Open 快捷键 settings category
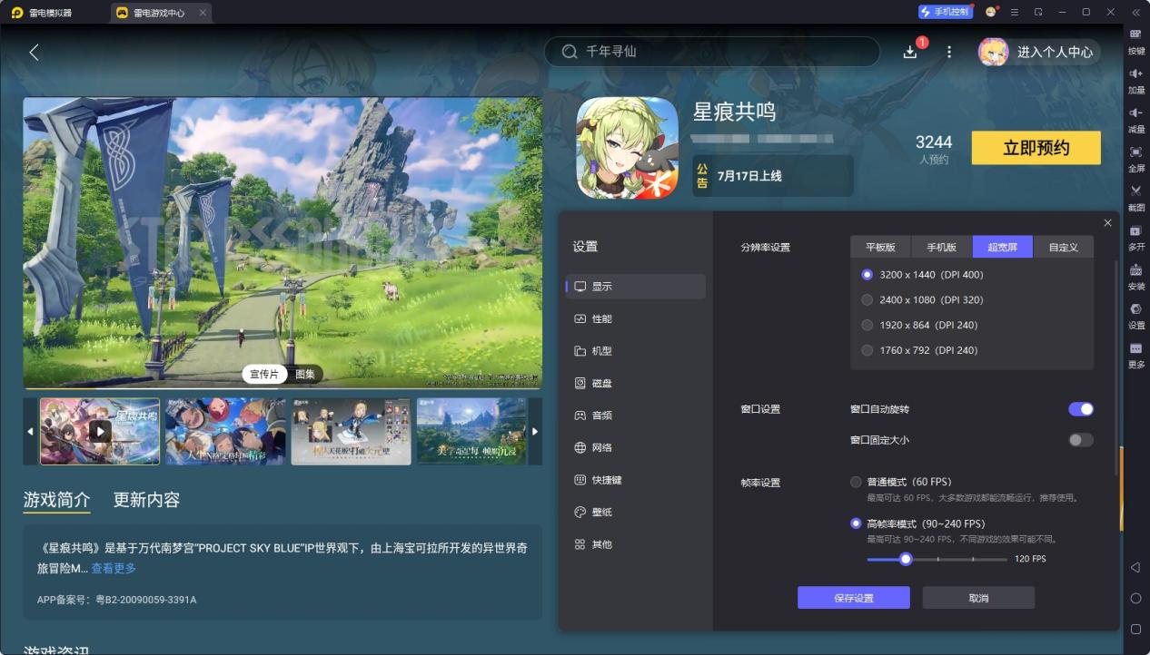Image resolution: width=1150 pixels, height=655 pixels. tap(636, 480)
